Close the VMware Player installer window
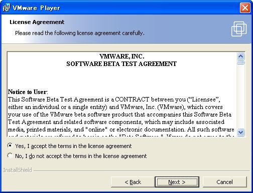Image resolution: width=253 pixels, height=193 pixels. click(x=245, y=7)
